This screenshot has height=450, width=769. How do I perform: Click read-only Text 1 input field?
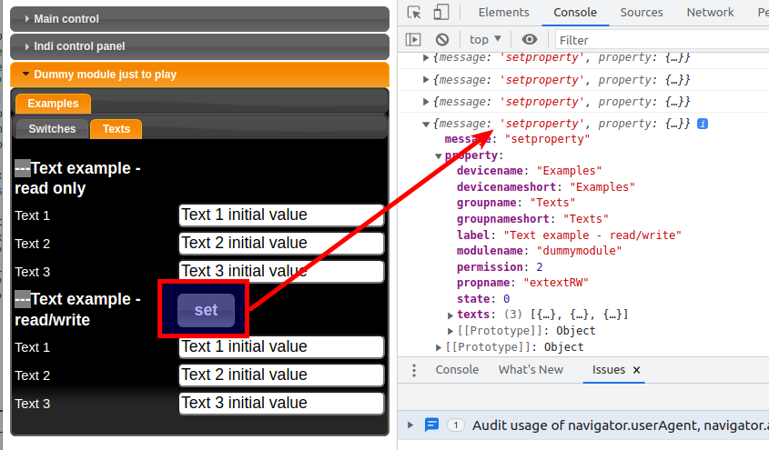(281, 215)
